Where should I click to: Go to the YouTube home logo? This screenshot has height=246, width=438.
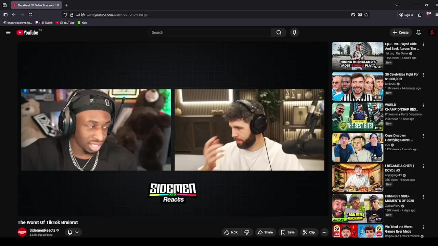(x=27, y=32)
